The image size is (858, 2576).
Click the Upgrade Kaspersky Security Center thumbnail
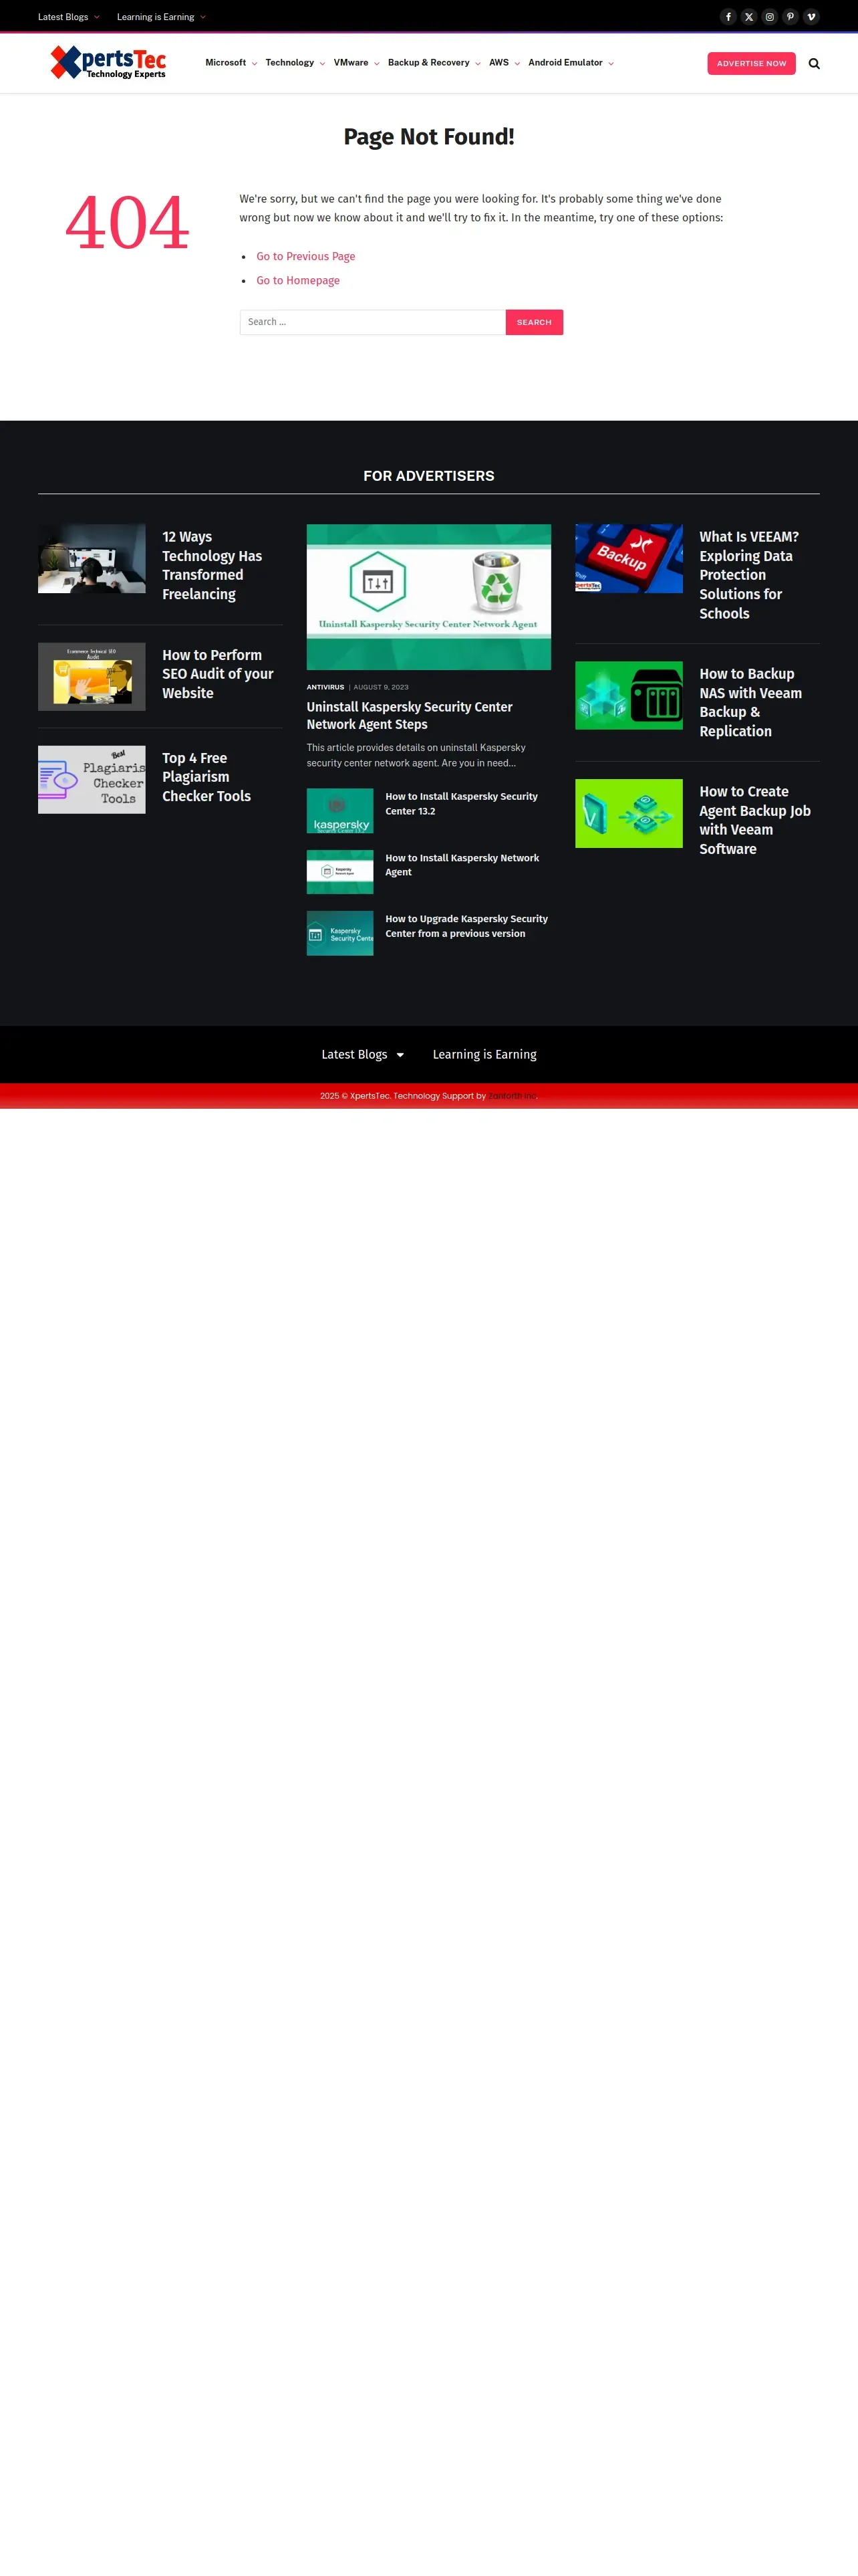339,933
